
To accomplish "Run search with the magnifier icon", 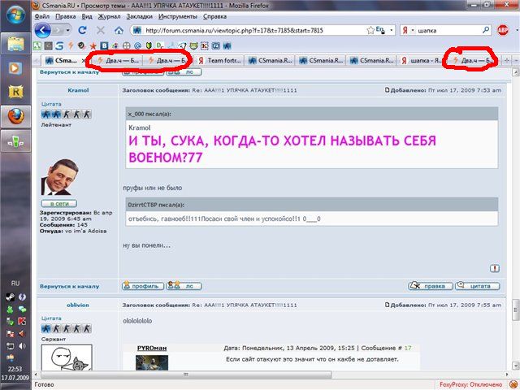I will [x=486, y=30].
